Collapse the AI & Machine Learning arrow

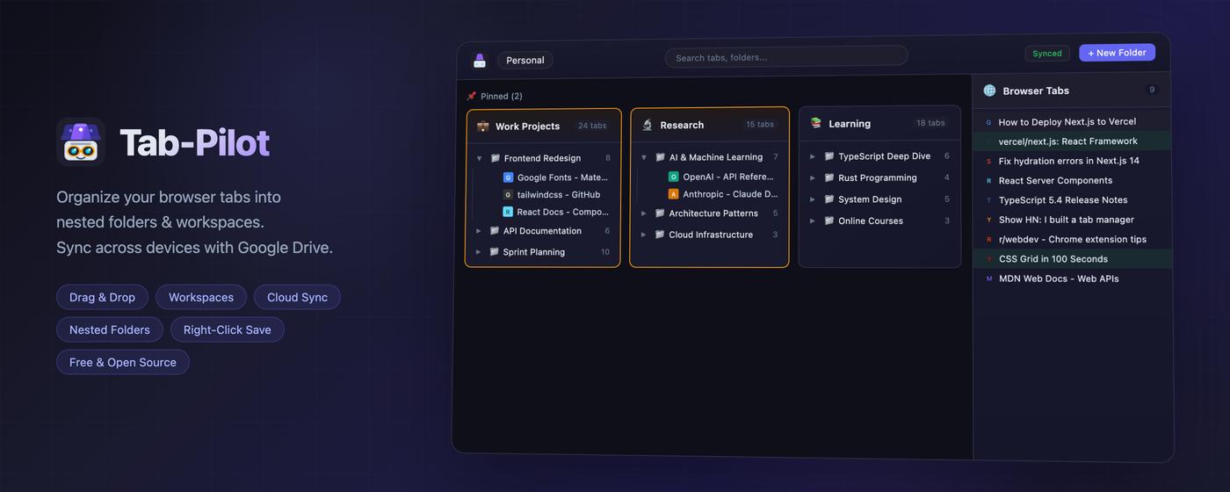645,157
